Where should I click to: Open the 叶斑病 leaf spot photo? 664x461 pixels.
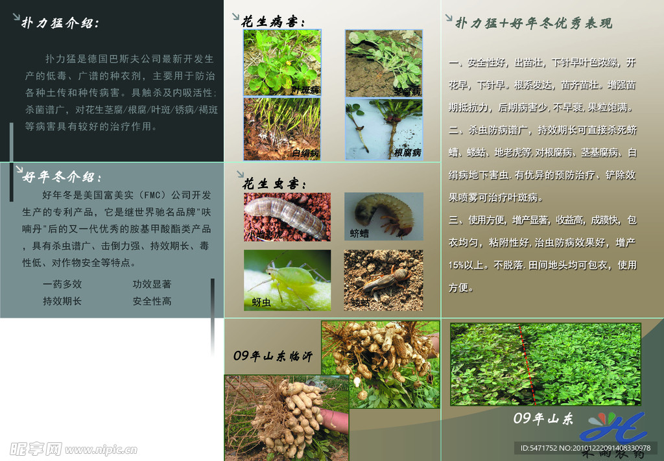(282, 62)
